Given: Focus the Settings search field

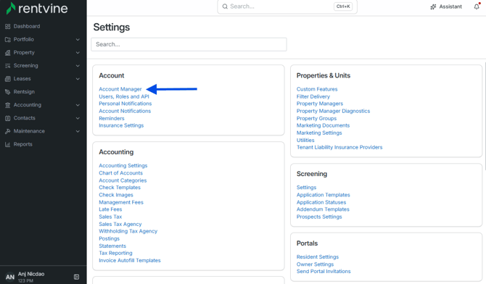Looking at the screenshot, I should 189,44.
